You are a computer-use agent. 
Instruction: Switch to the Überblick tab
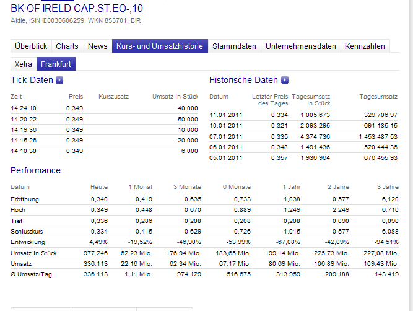[31, 46]
